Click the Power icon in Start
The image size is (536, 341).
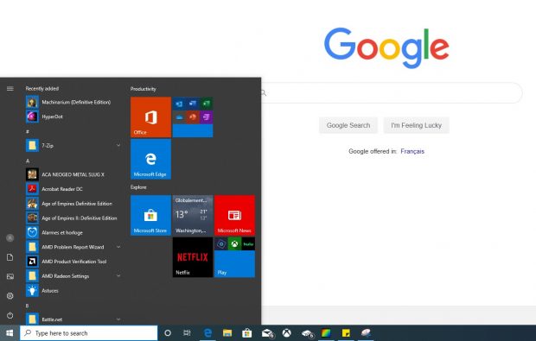pyautogui.click(x=10, y=315)
